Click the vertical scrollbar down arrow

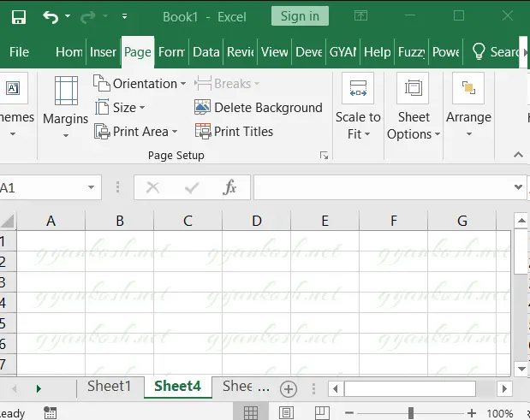click(521, 369)
